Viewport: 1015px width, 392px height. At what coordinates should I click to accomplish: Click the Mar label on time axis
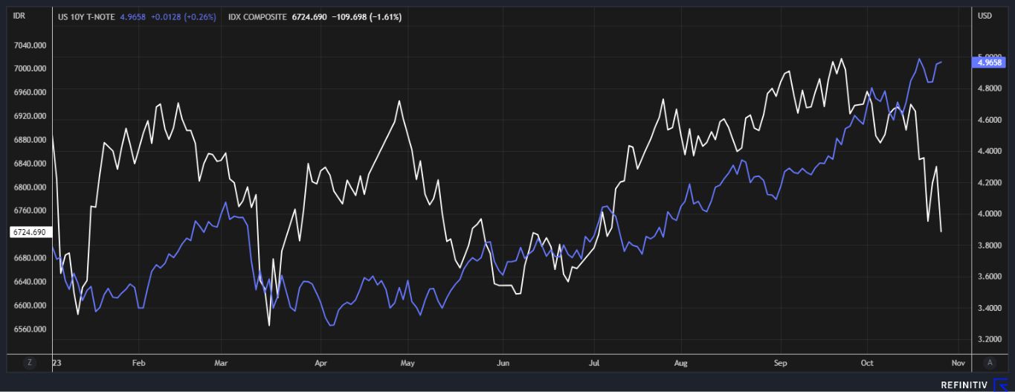(x=220, y=364)
